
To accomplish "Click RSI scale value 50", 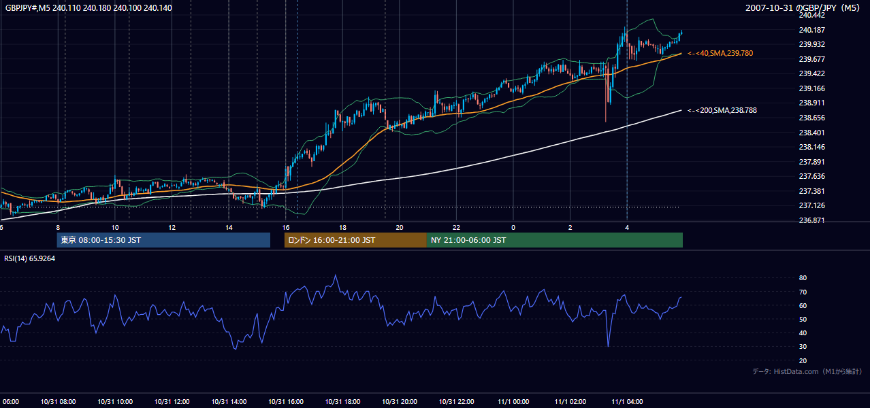I will point(803,319).
